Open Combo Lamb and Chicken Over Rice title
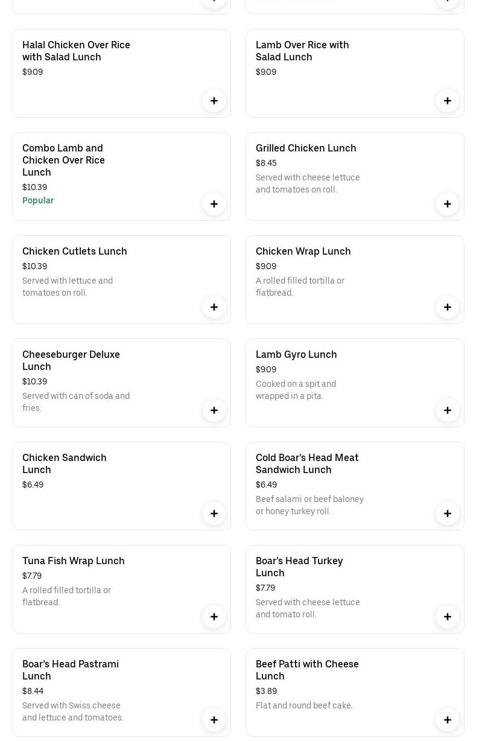Viewport: 485px width, 741px height. tap(63, 160)
